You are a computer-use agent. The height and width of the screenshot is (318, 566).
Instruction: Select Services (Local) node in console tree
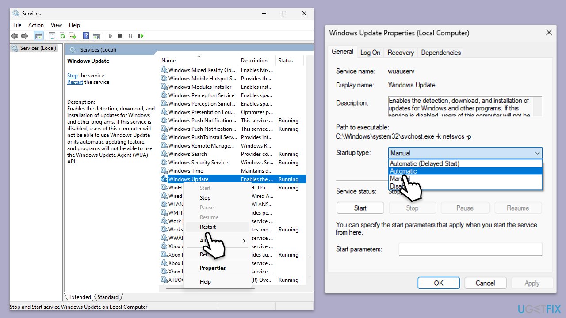[34, 48]
